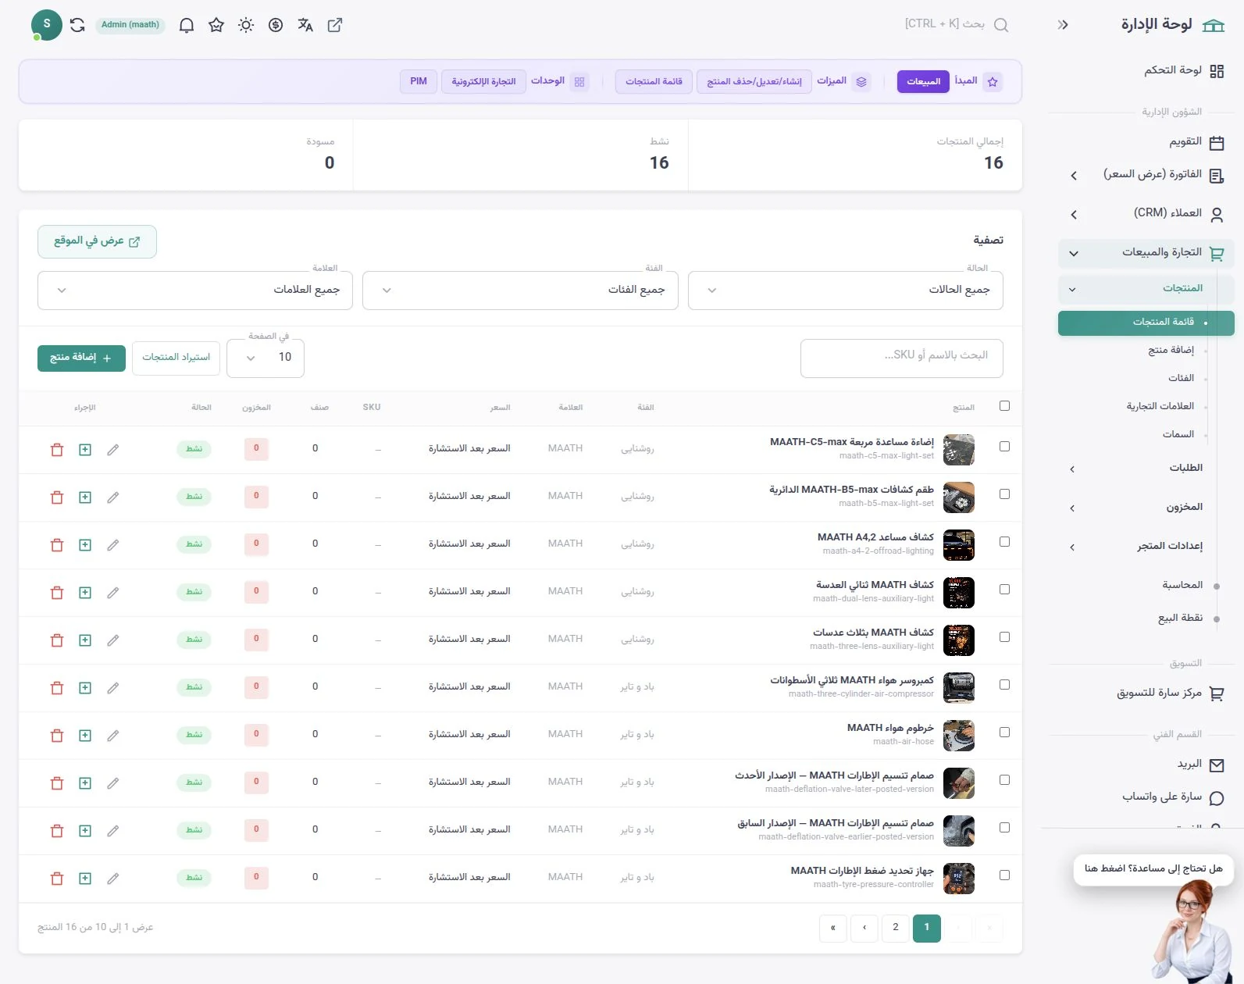Open the user avatar S menu

[x=47, y=25]
